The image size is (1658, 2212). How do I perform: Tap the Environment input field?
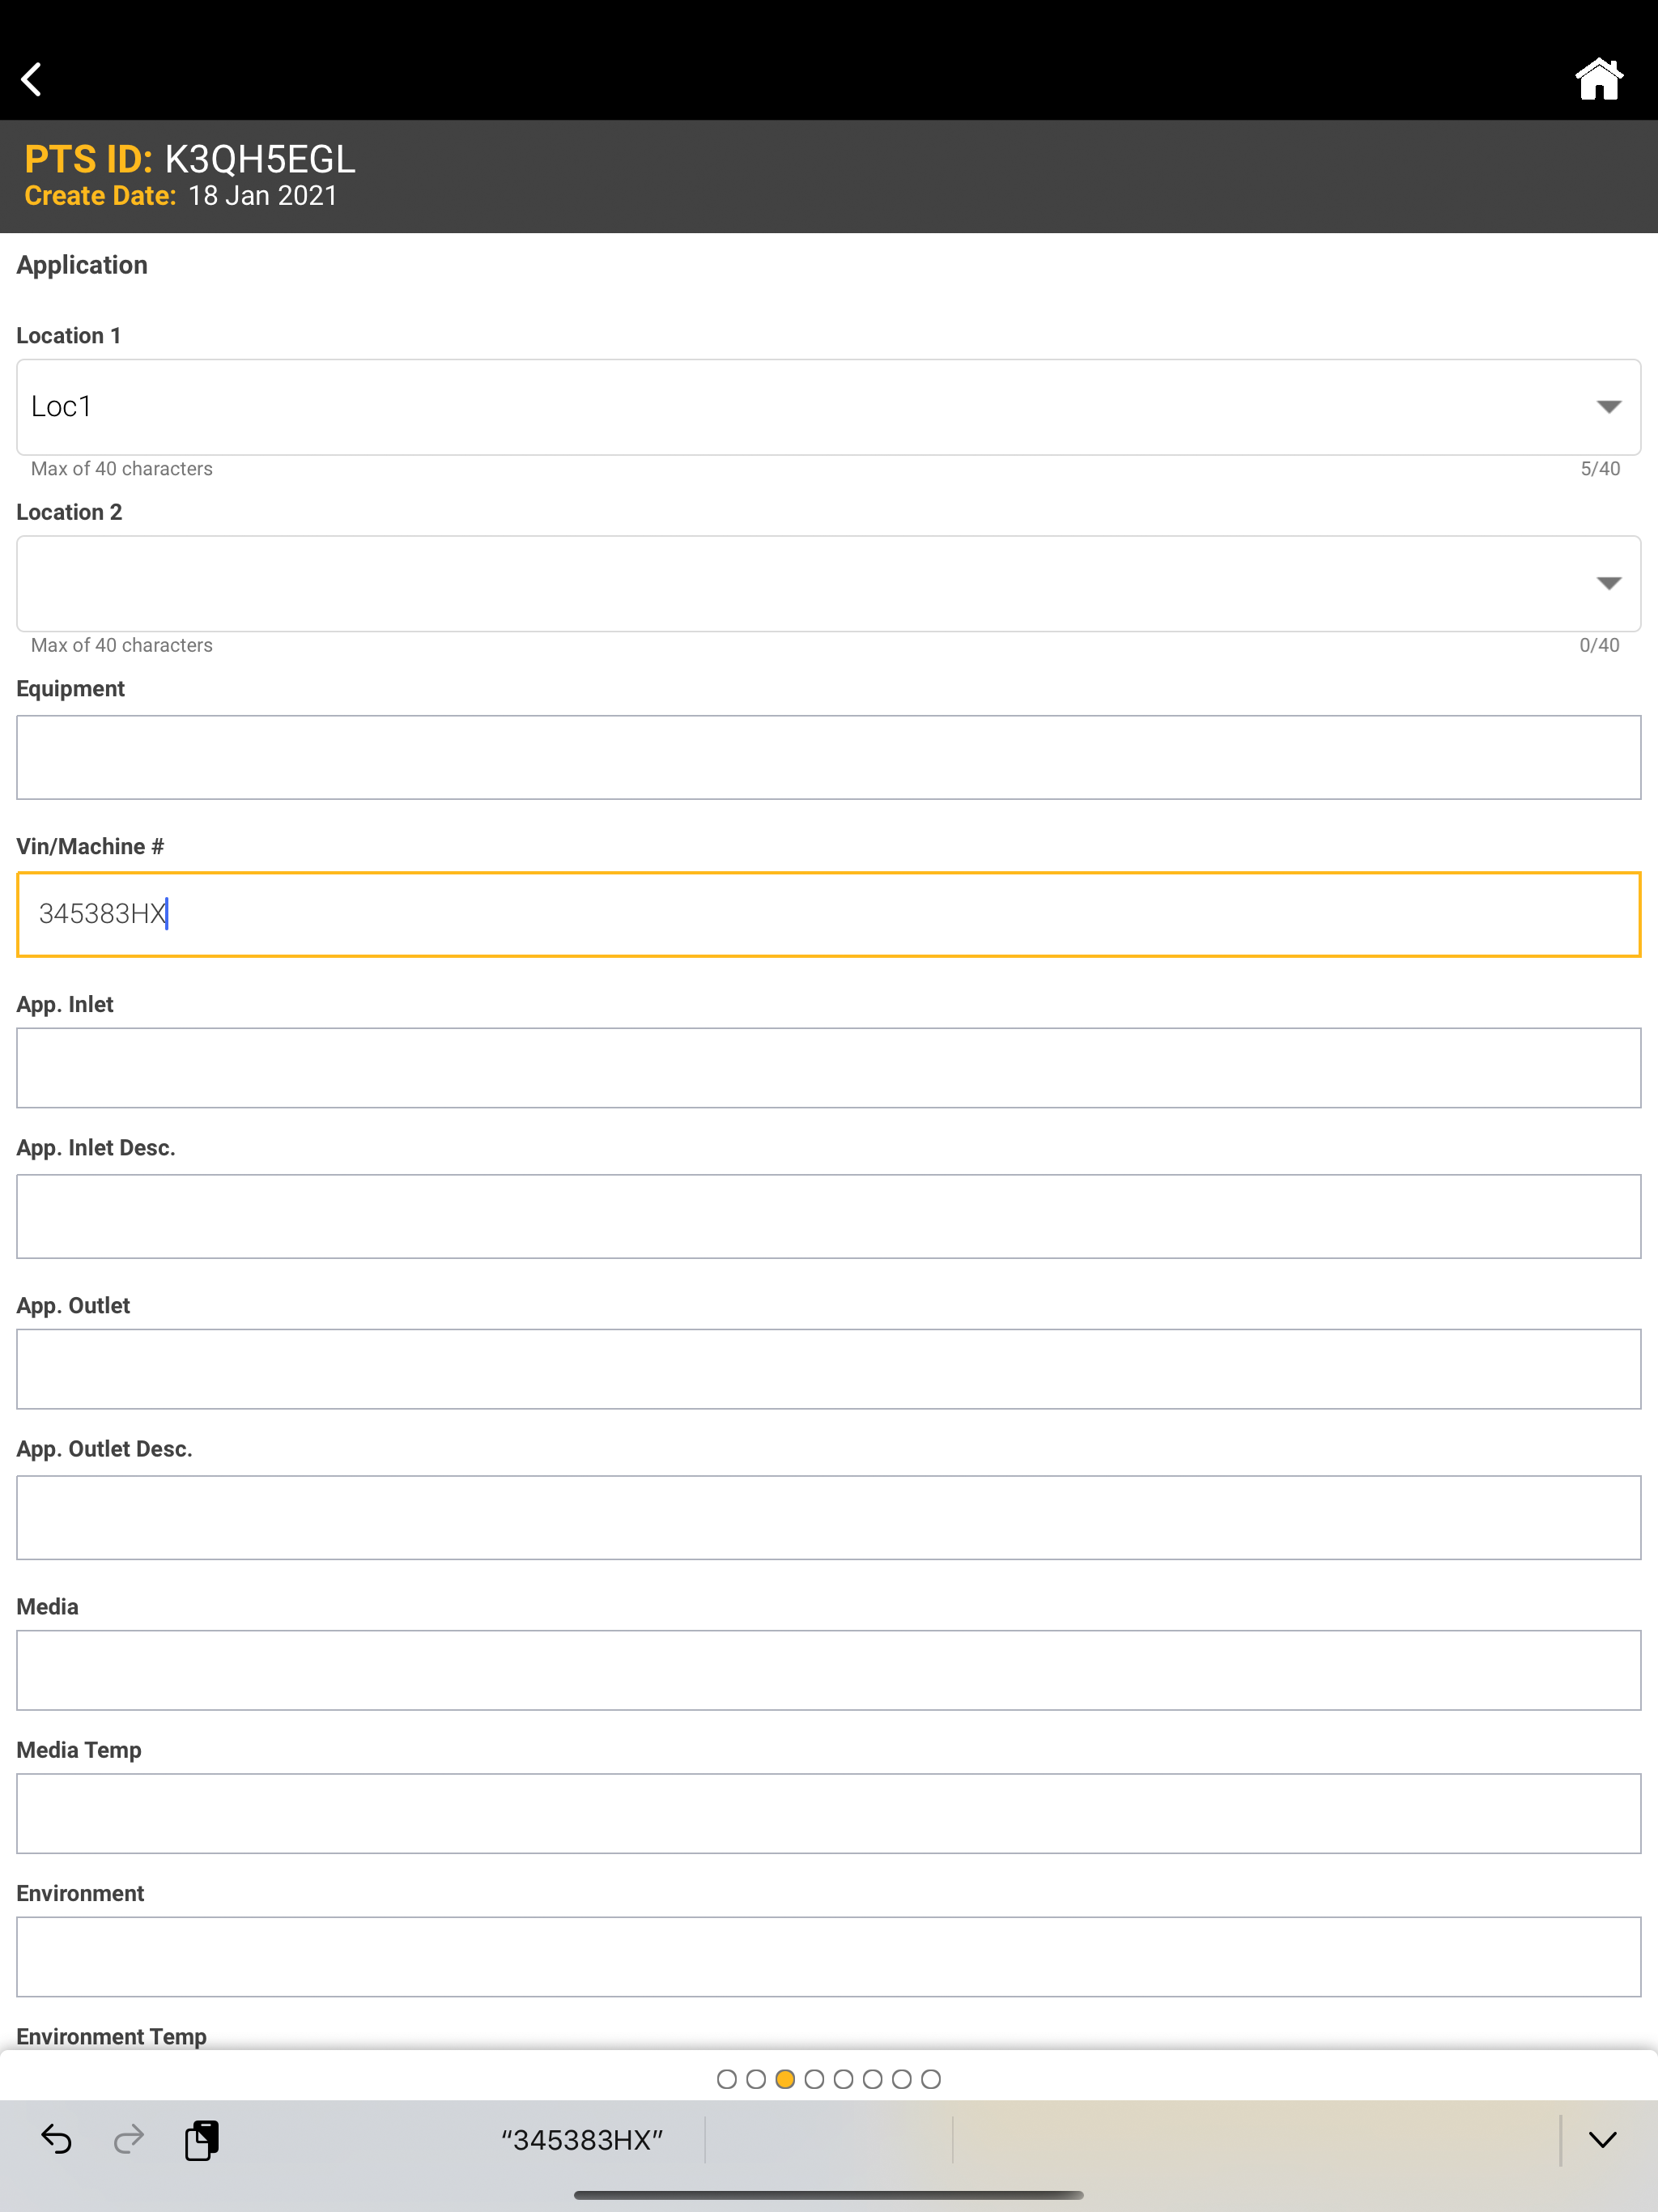(x=828, y=1957)
